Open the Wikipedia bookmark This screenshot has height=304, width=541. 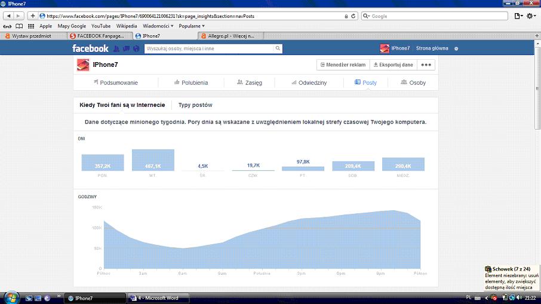click(127, 26)
